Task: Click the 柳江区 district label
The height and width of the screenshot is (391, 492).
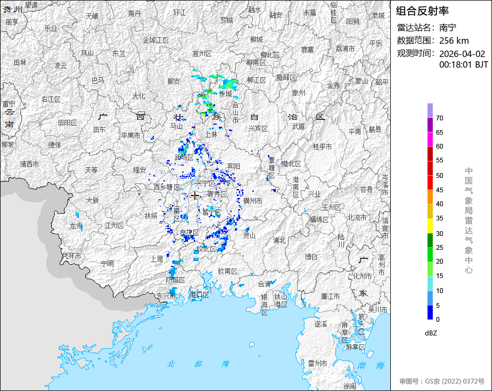Action: (256, 80)
